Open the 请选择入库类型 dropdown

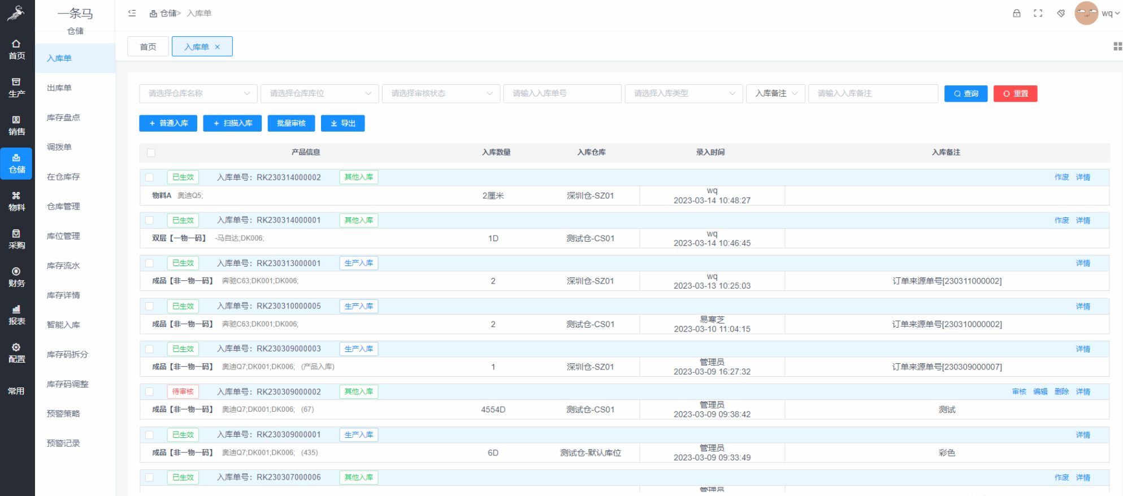(684, 93)
